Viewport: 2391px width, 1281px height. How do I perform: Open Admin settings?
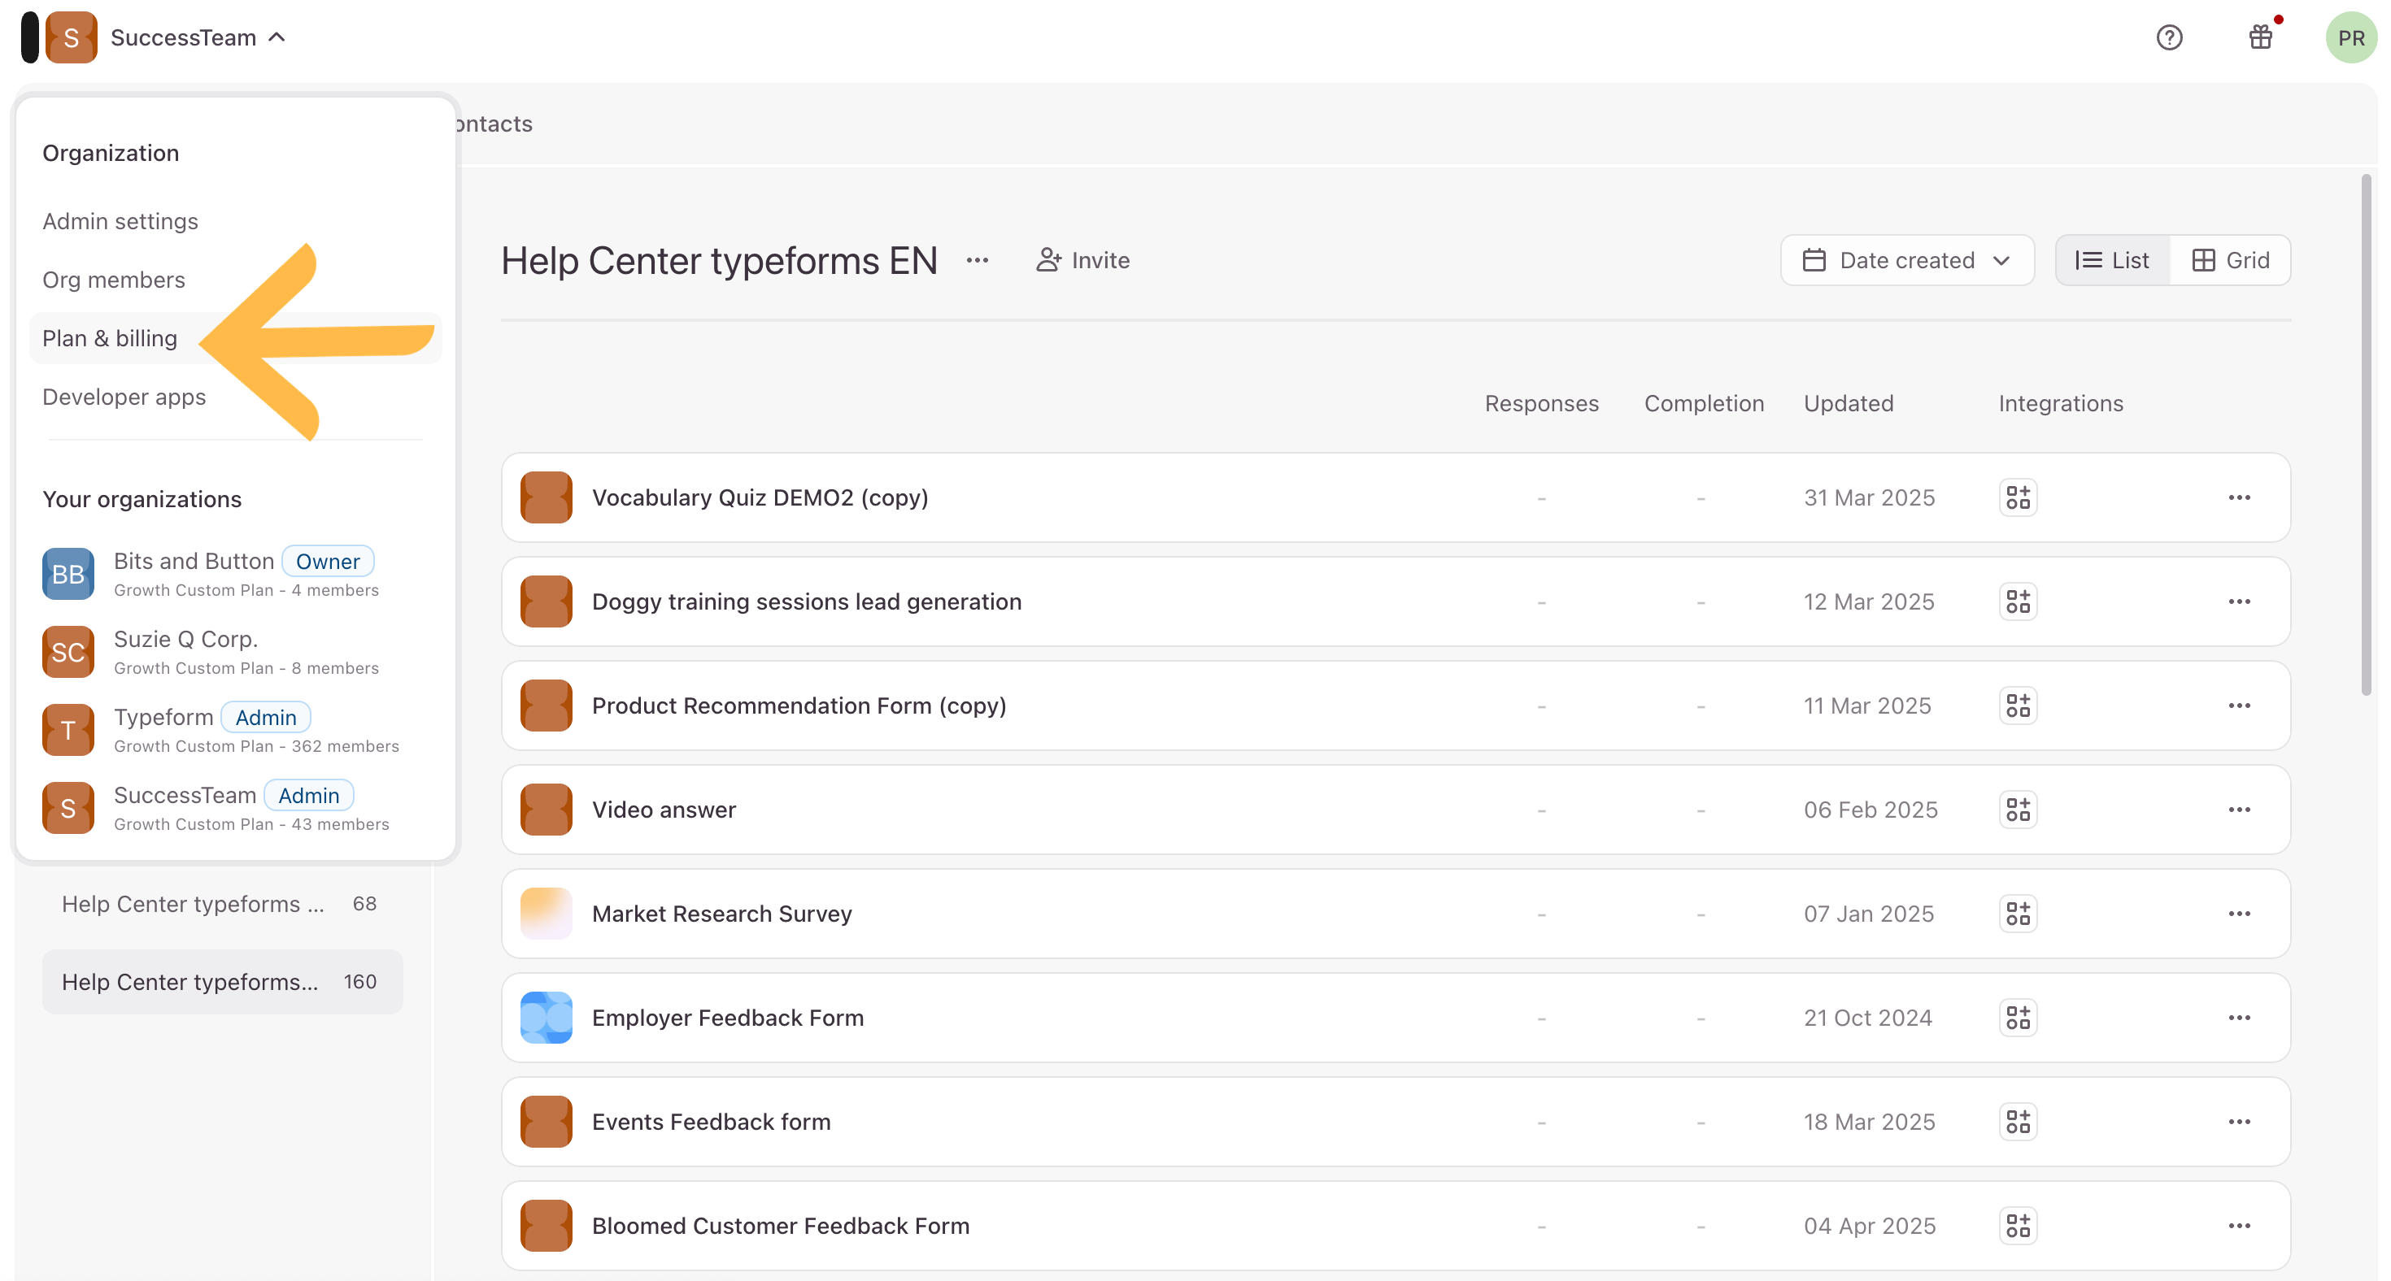tap(120, 222)
